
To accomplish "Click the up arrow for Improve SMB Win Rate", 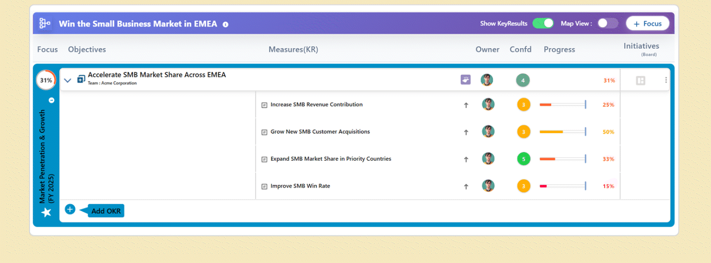I will coord(466,186).
